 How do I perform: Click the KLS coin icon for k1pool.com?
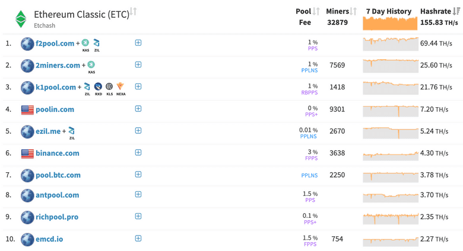point(109,86)
